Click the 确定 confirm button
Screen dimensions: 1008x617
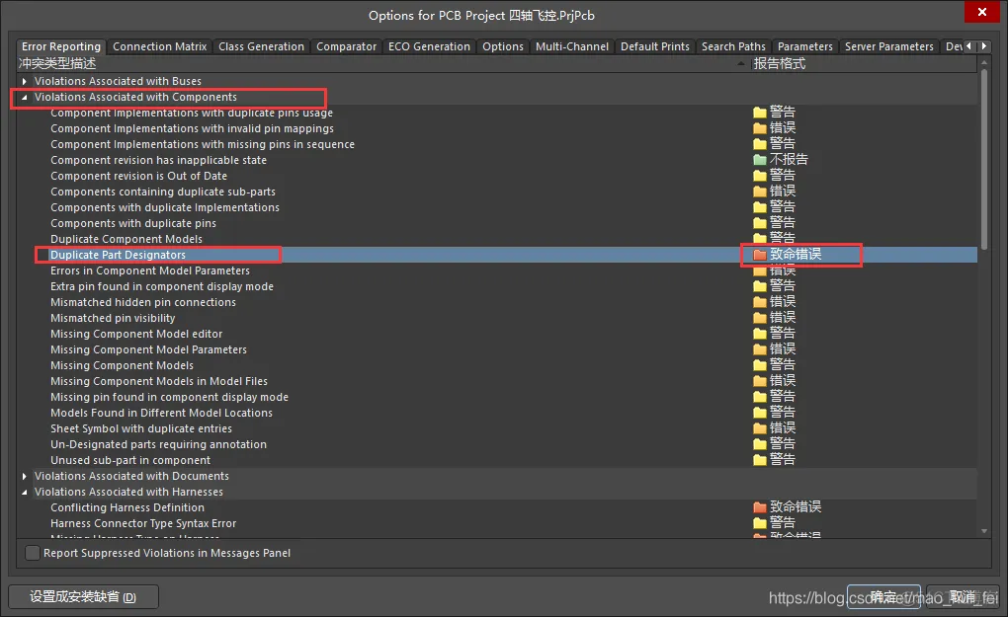883,596
